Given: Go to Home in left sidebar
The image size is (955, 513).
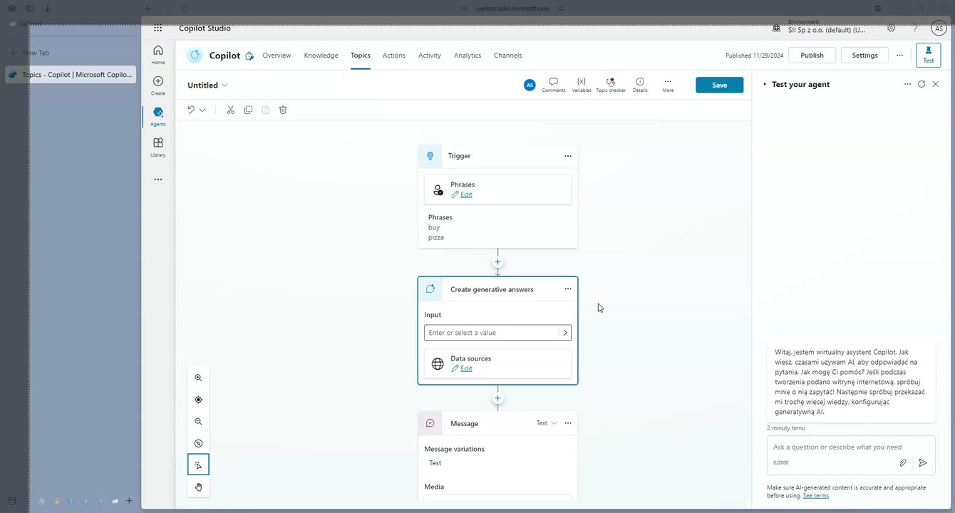Looking at the screenshot, I should 158,54.
